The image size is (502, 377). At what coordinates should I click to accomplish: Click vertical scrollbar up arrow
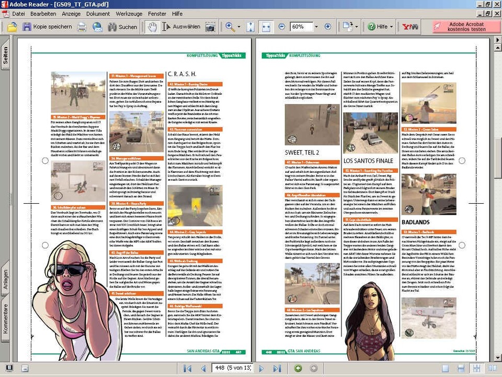[498, 48]
